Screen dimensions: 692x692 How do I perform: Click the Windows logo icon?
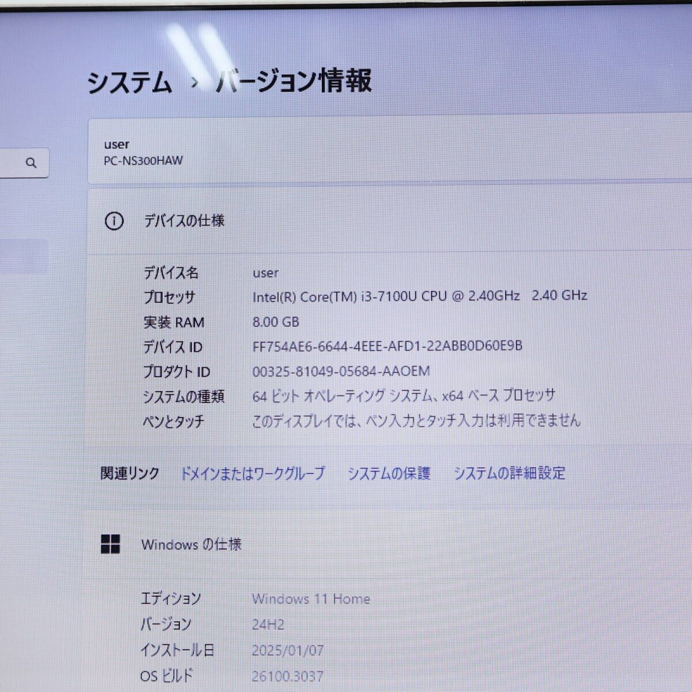tap(110, 544)
